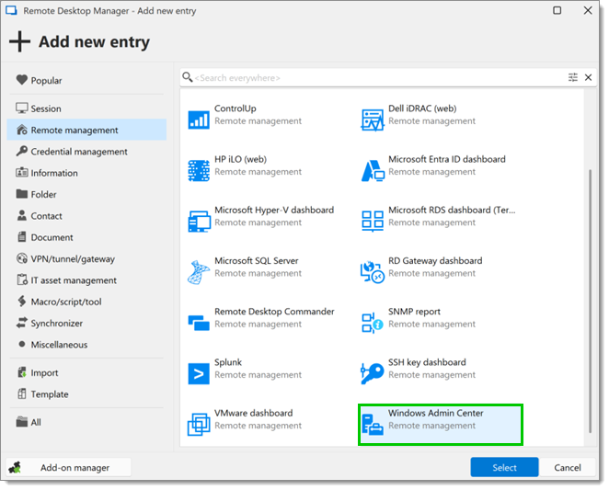The height and width of the screenshot is (490, 609).
Task: Open the Import option
Action: tap(86, 372)
